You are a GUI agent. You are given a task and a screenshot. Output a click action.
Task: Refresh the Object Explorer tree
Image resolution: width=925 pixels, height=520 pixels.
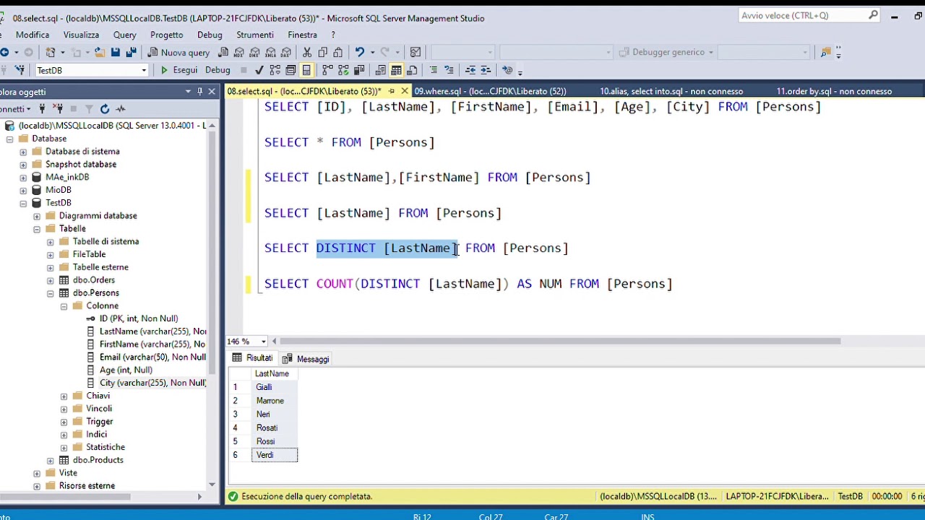click(x=105, y=109)
